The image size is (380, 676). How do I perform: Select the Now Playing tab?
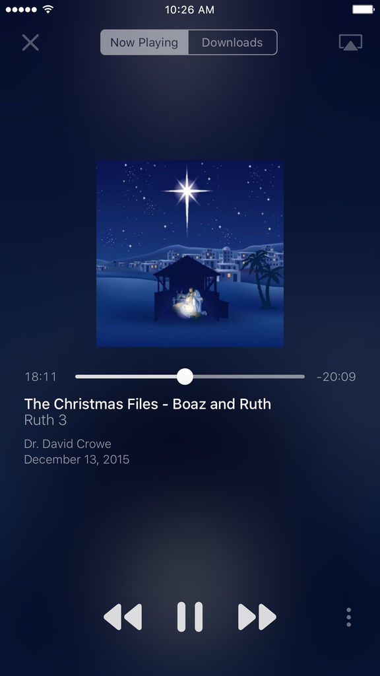click(x=144, y=42)
